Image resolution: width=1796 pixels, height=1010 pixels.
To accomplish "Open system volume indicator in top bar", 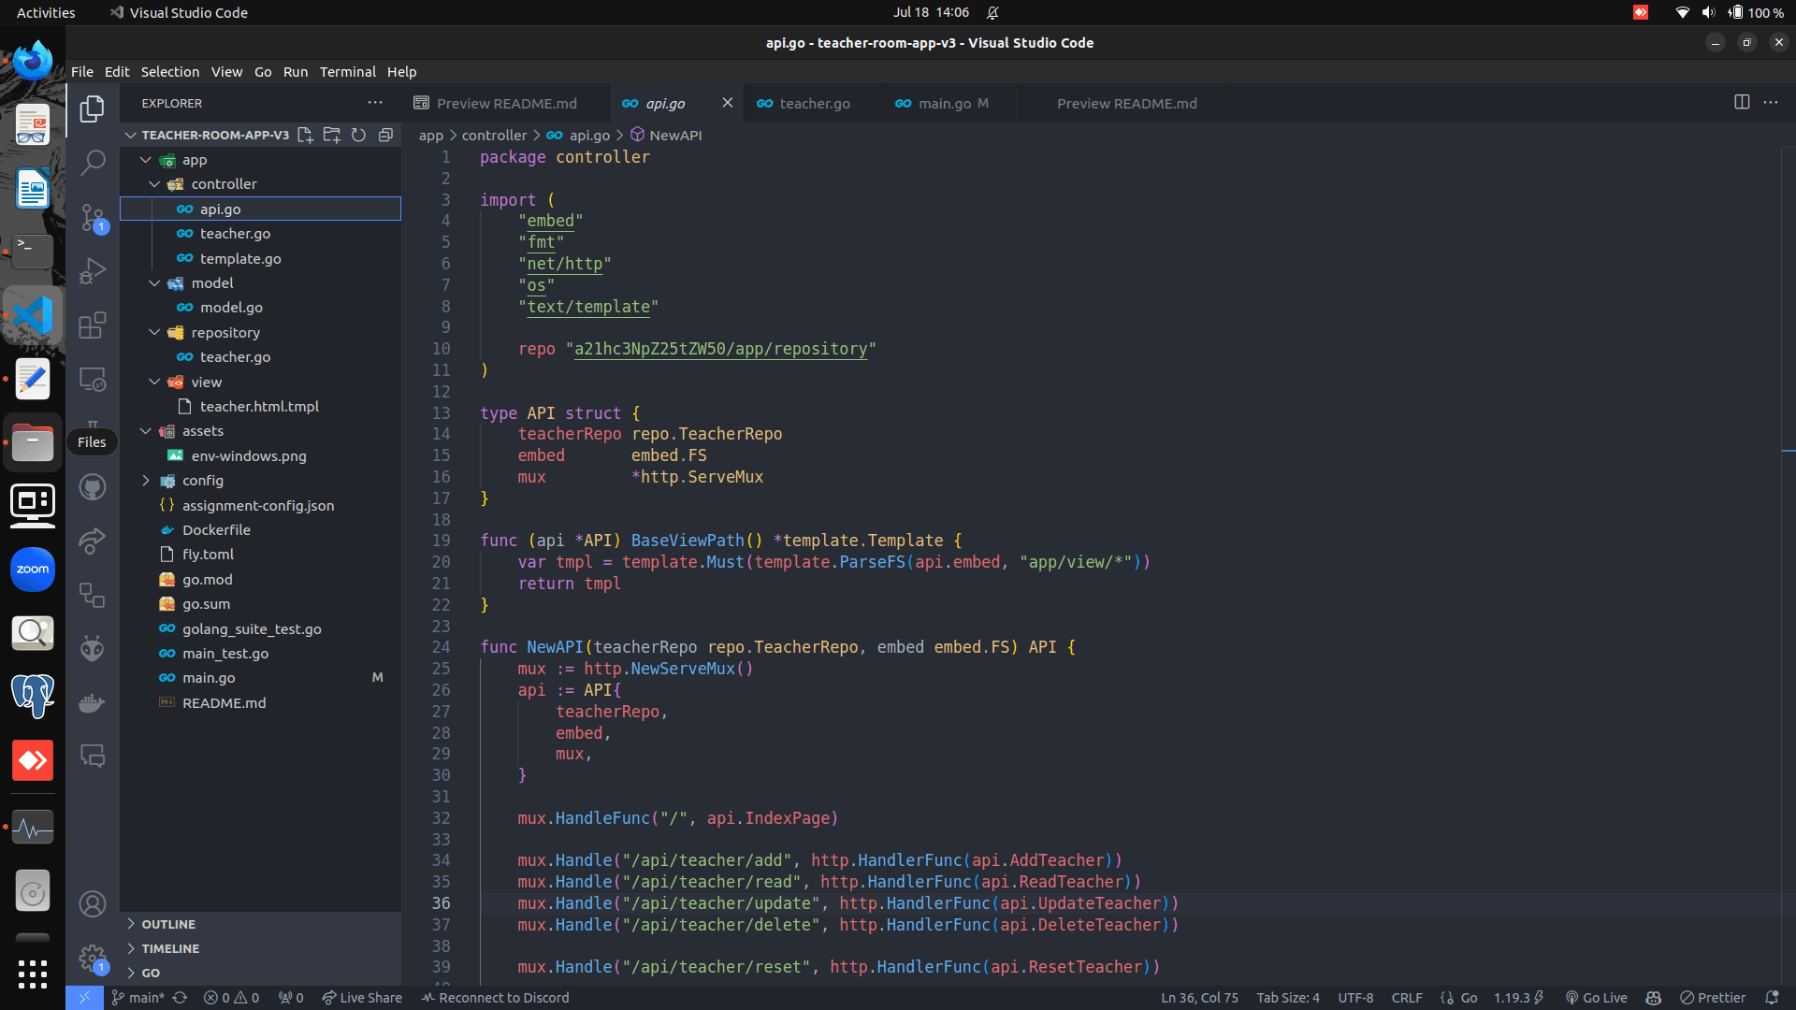I will (1708, 12).
